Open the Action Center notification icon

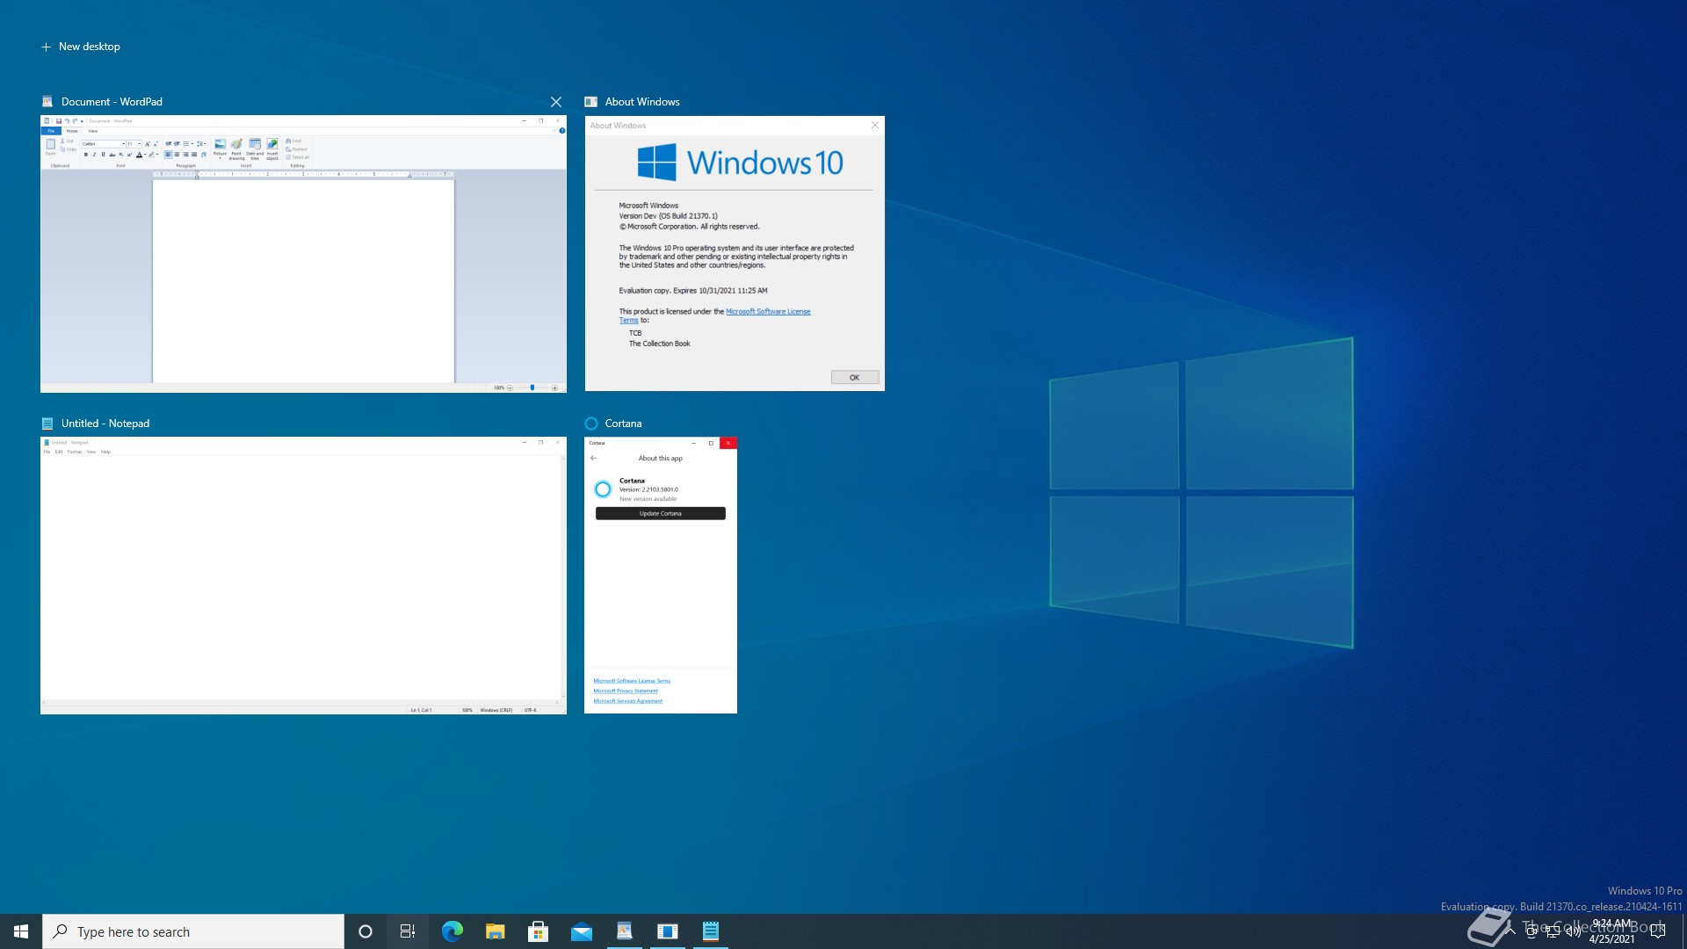click(x=1658, y=931)
